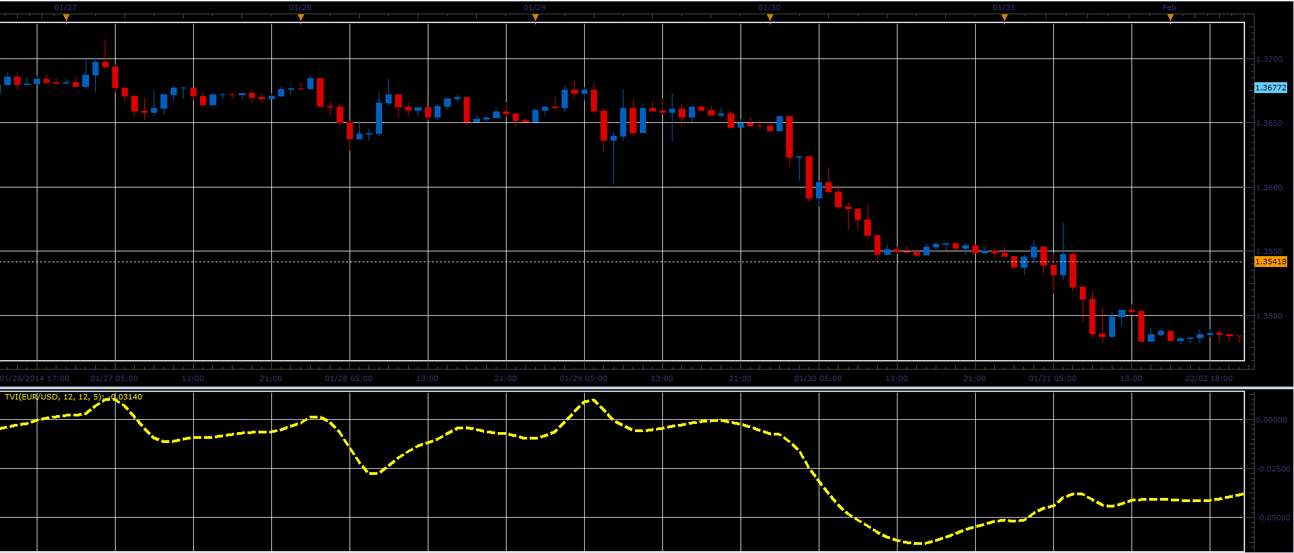The height and width of the screenshot is (553, 1294).
Task: Click the orange day marker under 01/27
Action: click(x=66, y=18)
